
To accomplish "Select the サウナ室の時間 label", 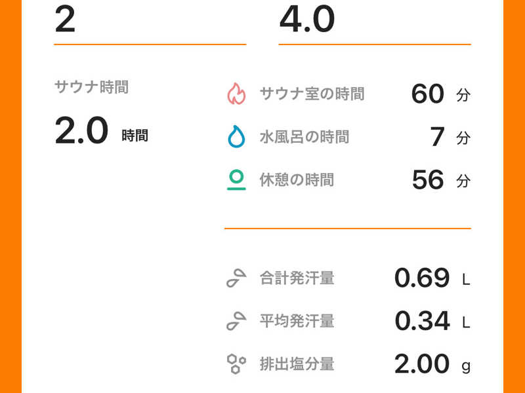I will coord(312,94).
